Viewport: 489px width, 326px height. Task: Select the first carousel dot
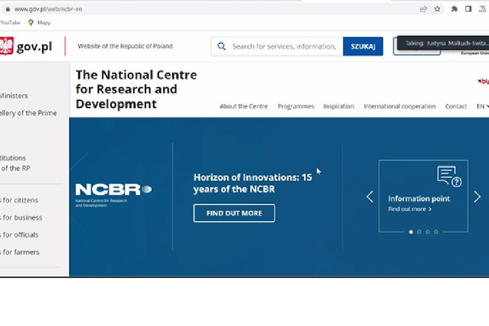pyautogui.click(x=411, y=232)
